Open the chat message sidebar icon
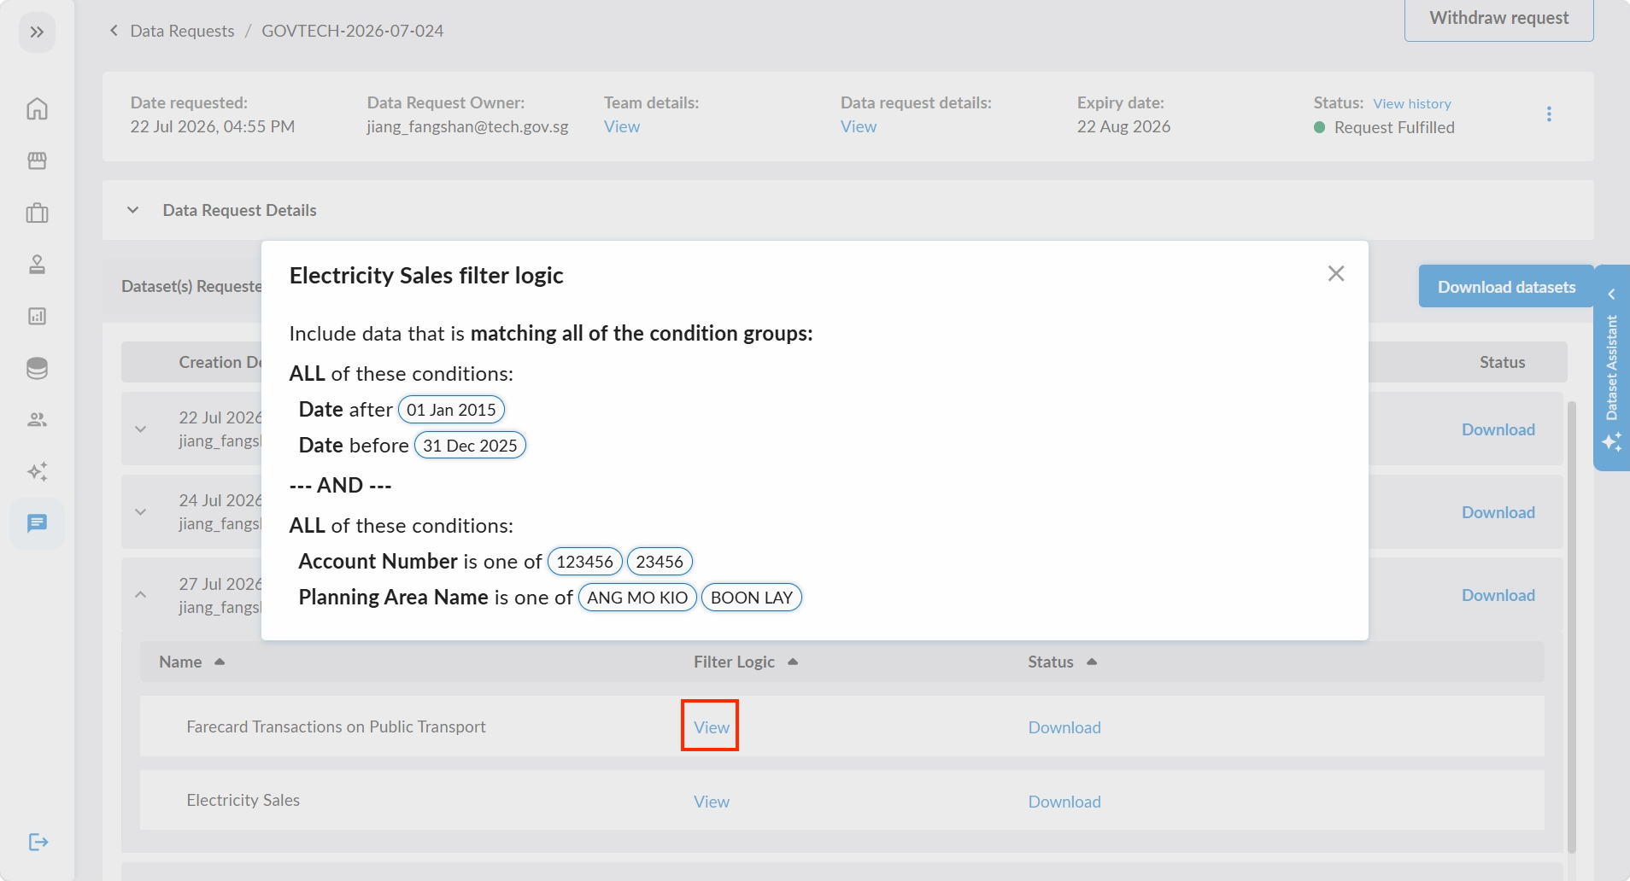 (37, 523)
